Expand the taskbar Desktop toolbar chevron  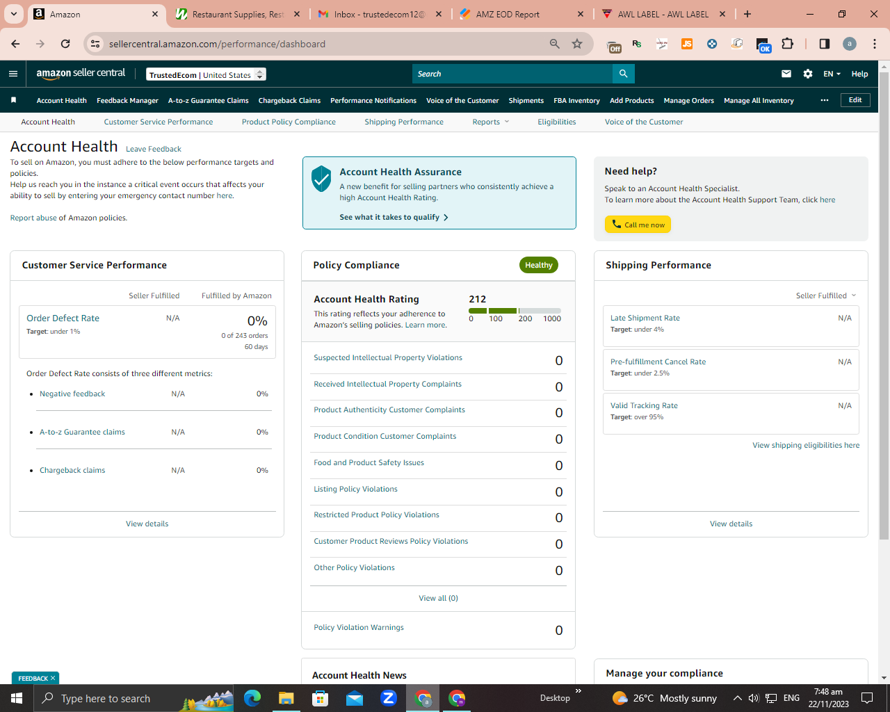[578, 691]
